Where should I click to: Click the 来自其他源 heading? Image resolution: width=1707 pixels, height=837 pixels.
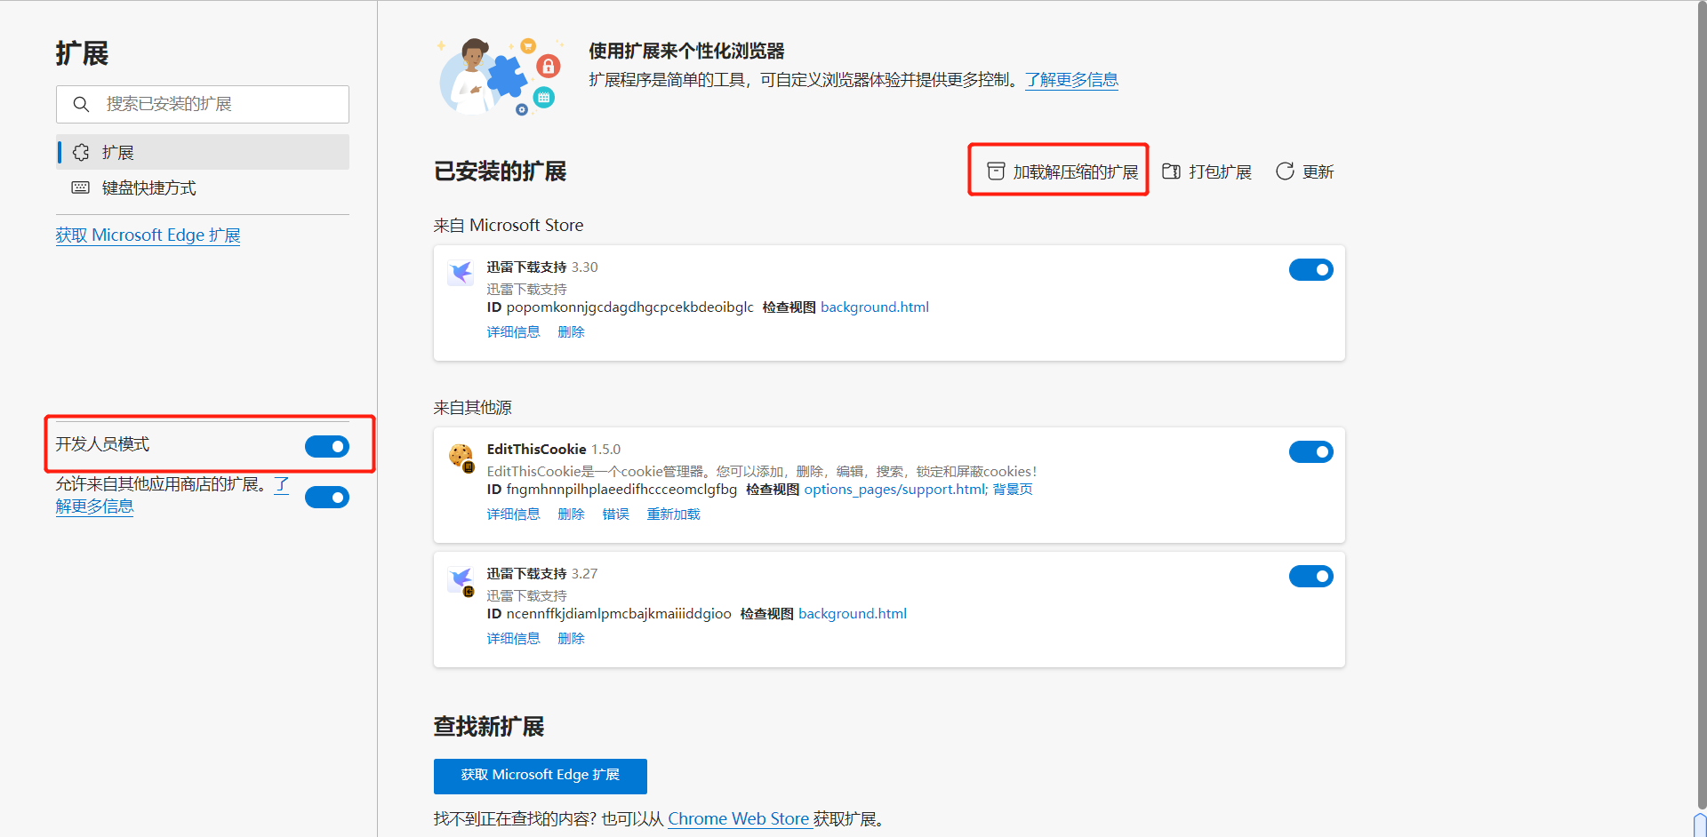click(472, 408)
